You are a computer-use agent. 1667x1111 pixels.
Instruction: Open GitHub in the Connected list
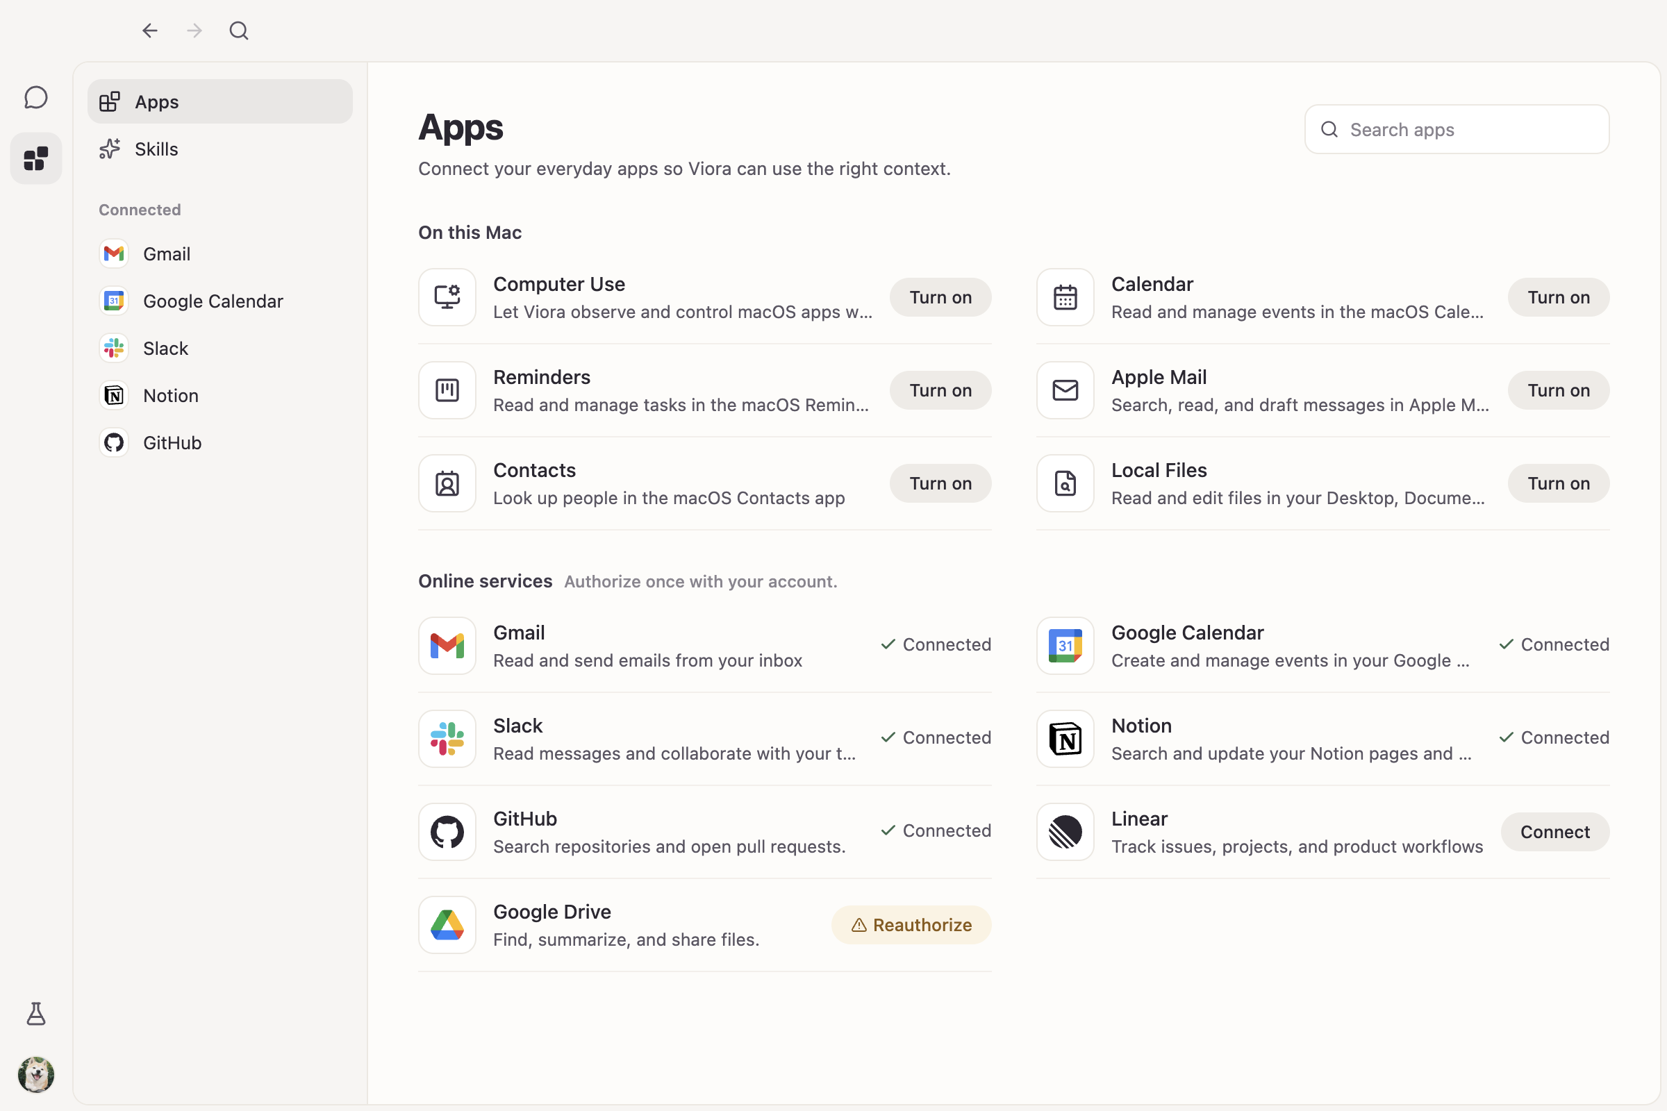pyautogui.click(x=219, y=443)
